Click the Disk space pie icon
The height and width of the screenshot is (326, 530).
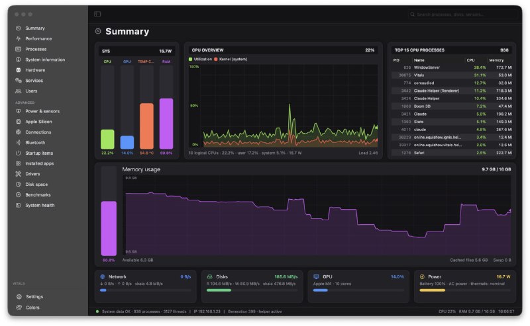[19, 184]
